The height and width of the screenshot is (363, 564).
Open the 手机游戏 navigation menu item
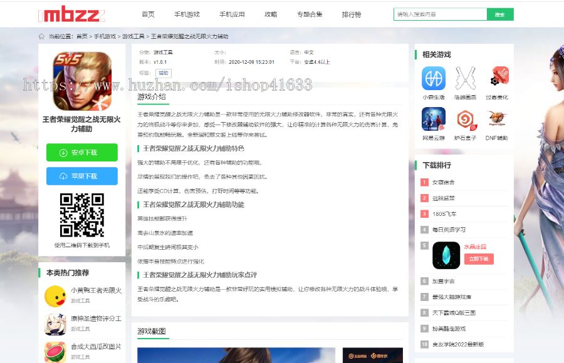[187, 14]
